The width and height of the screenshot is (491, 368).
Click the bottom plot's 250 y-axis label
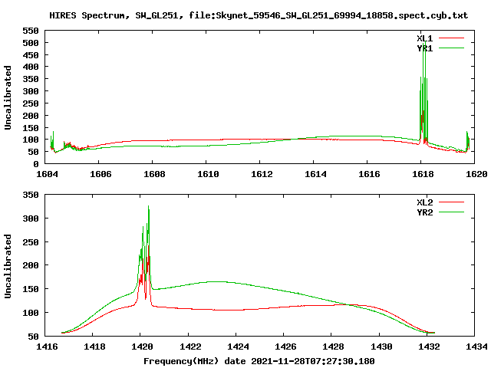point(31,242)
